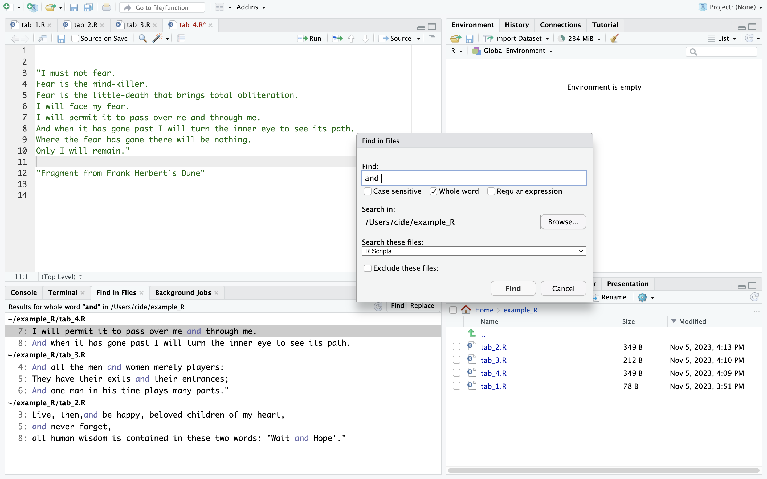Click the Save current document icon in the main toolbar

[74, 7]
